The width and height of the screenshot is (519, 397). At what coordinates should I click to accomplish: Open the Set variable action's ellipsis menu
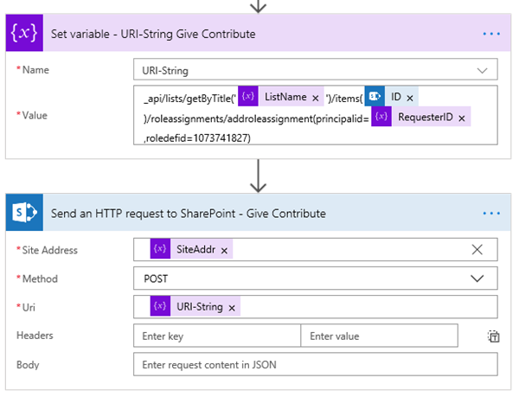pyautogui.click(x=491, y=34)
